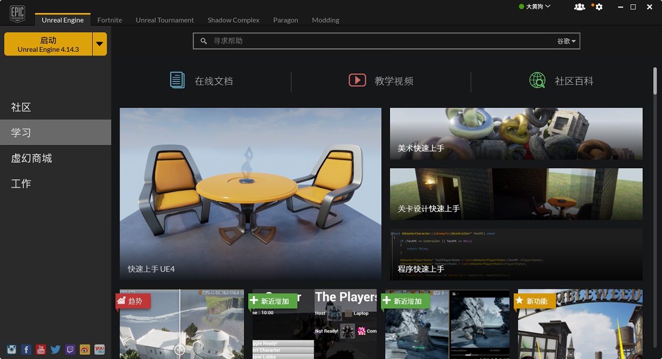
Task: Click the green online status dot
Action: (521, 6)
